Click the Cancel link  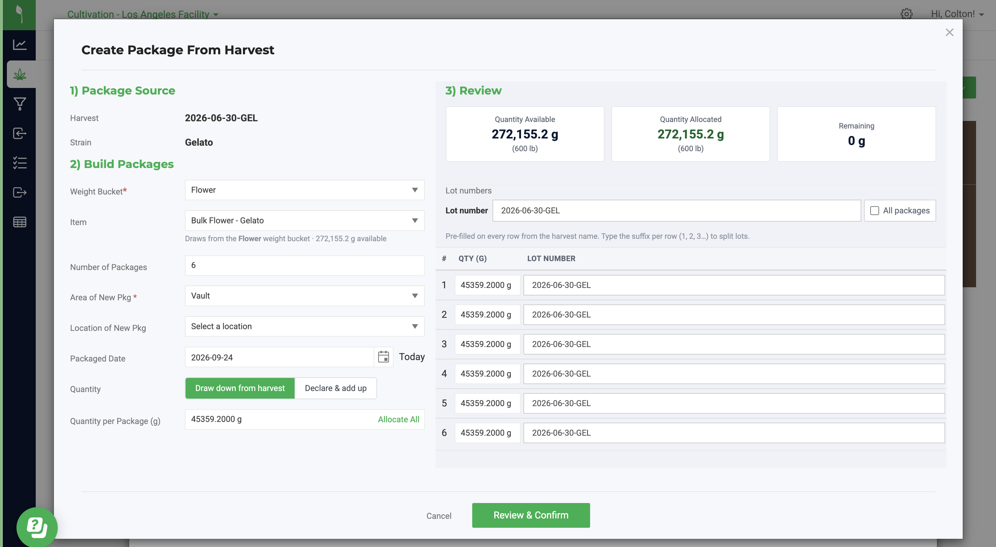point(439,516)
